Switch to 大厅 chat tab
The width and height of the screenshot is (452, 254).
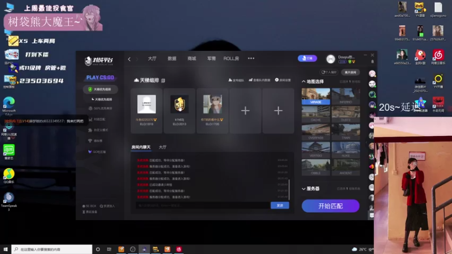163,147
